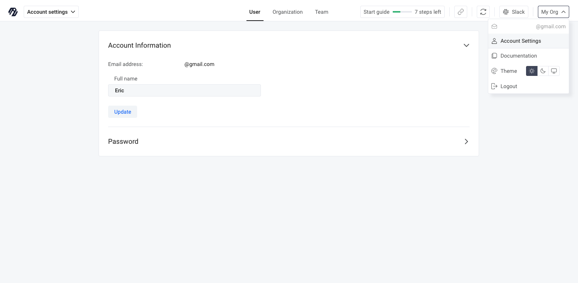Click the Theme label in the menu
This screenshot has width=578, height=283.
point(509,71)
